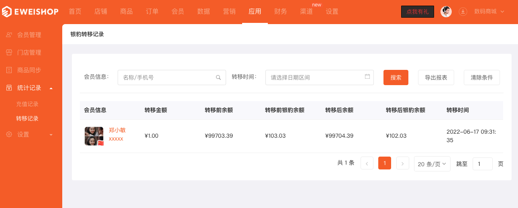Click the 设置 gear icon in sidebar
Viewport: 518px width, 208px height.
pyautogui.click(x=9, y=135)
